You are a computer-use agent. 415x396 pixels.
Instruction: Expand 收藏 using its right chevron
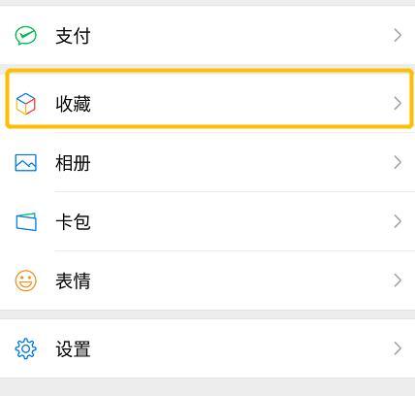[398, 104]
